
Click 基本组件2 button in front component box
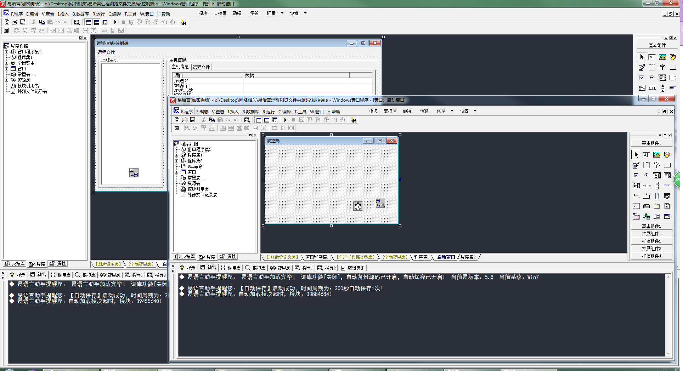[651, 226]
